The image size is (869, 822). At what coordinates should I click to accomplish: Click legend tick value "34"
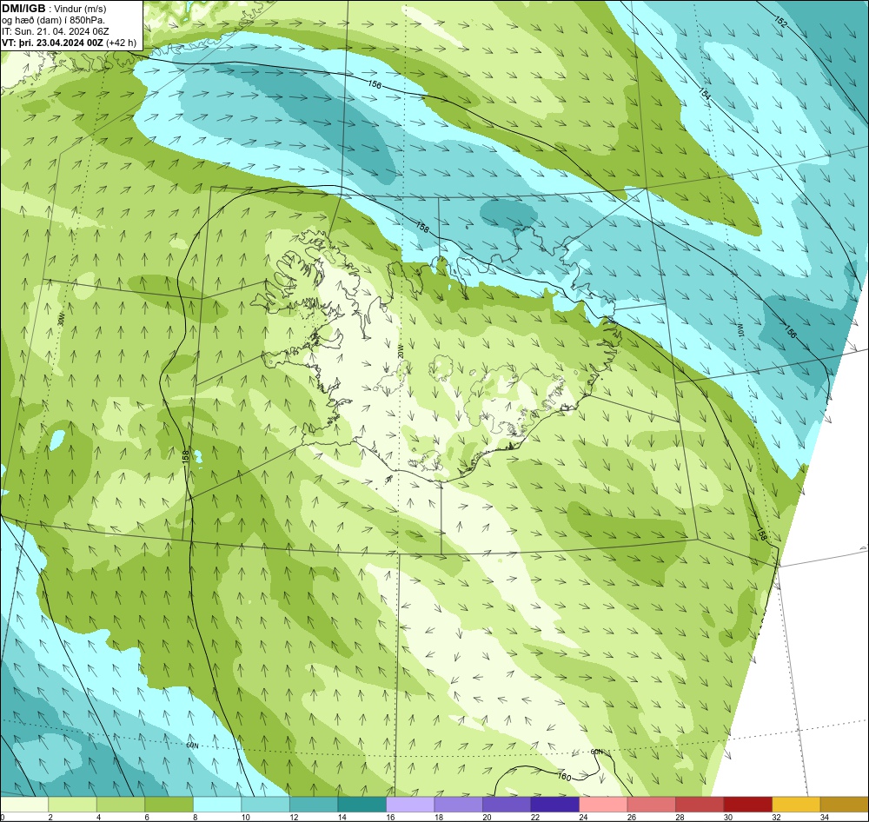point(824,817)
